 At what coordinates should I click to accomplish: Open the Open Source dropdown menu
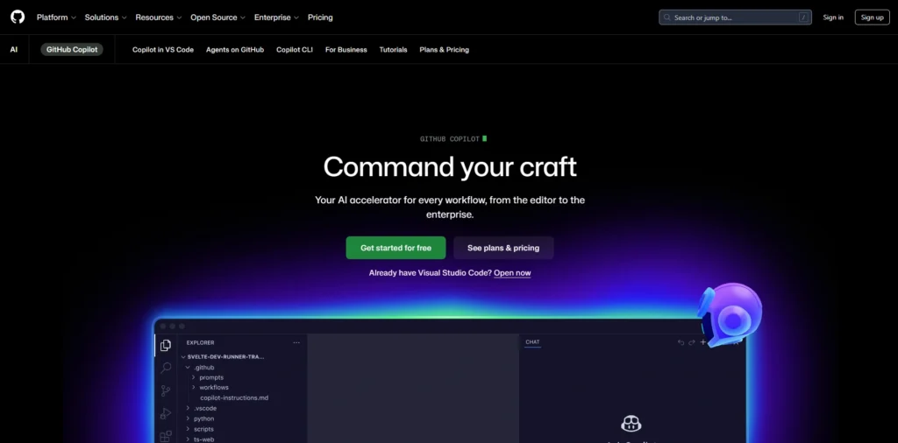point(217,18)
